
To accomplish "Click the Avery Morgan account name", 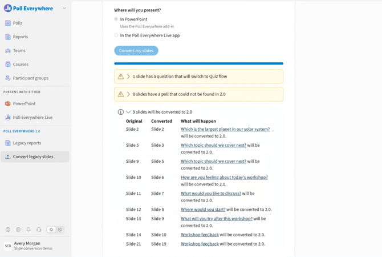I will click(x=27, y=243).
